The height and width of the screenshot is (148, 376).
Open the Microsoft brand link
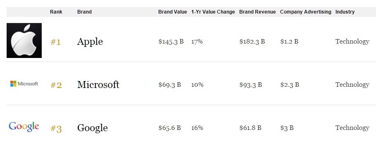[98, 85]
